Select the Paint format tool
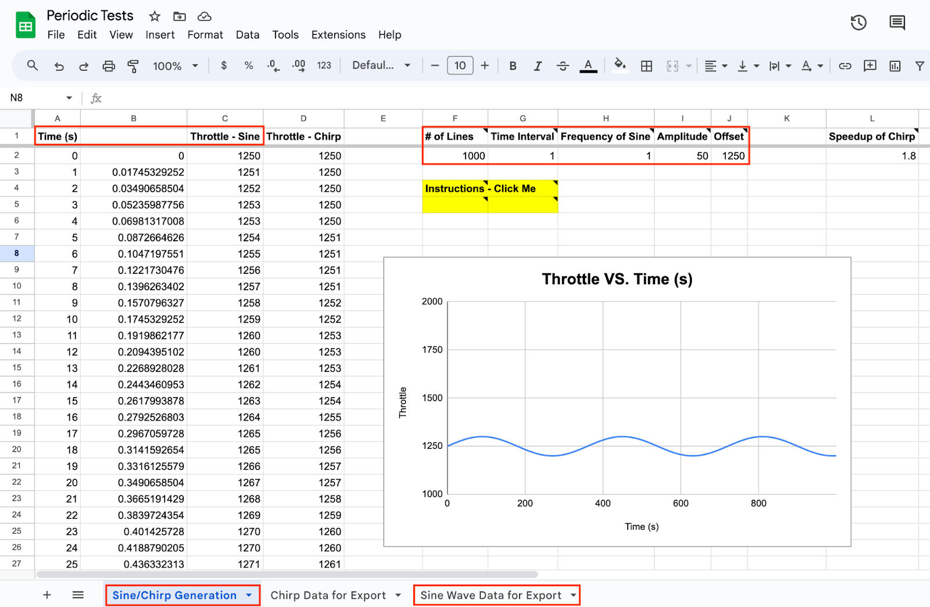 point(133,66)
